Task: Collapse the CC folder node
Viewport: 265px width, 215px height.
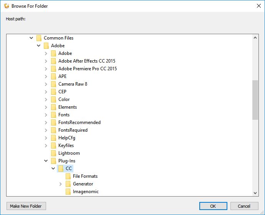Action: 53,169
